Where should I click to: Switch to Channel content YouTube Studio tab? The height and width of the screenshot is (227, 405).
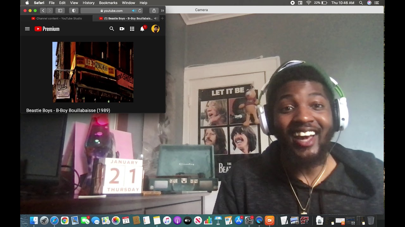point(57,18)
